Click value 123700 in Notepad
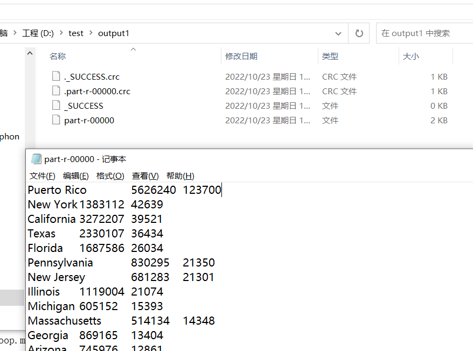The image size is (473, 351). tap(202, 190)
